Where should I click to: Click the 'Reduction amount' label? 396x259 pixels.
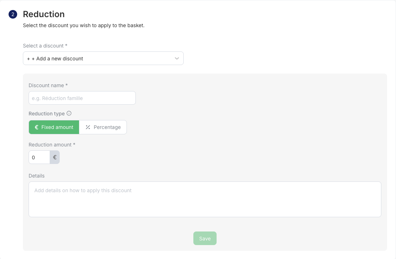coord(52,145)
